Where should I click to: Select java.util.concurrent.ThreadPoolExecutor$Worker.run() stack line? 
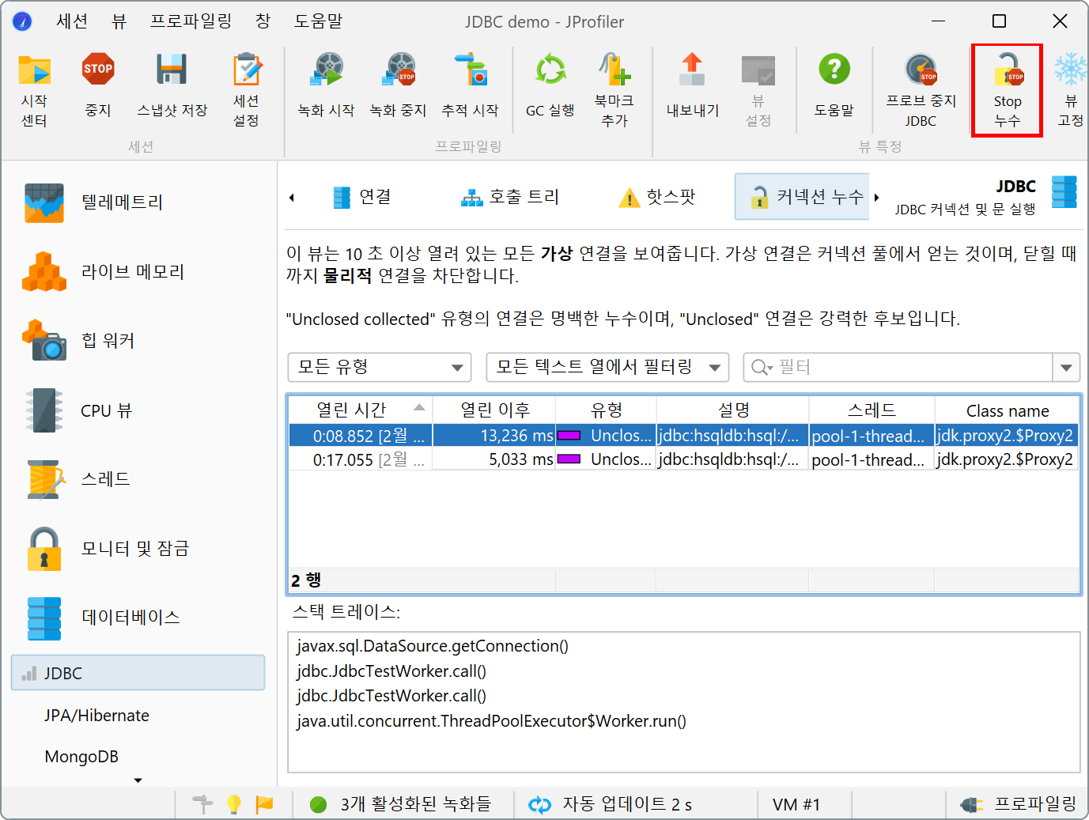(x=491, y=721)
